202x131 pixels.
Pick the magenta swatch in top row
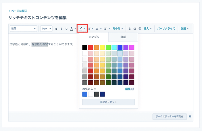click(x=132, y=48)
